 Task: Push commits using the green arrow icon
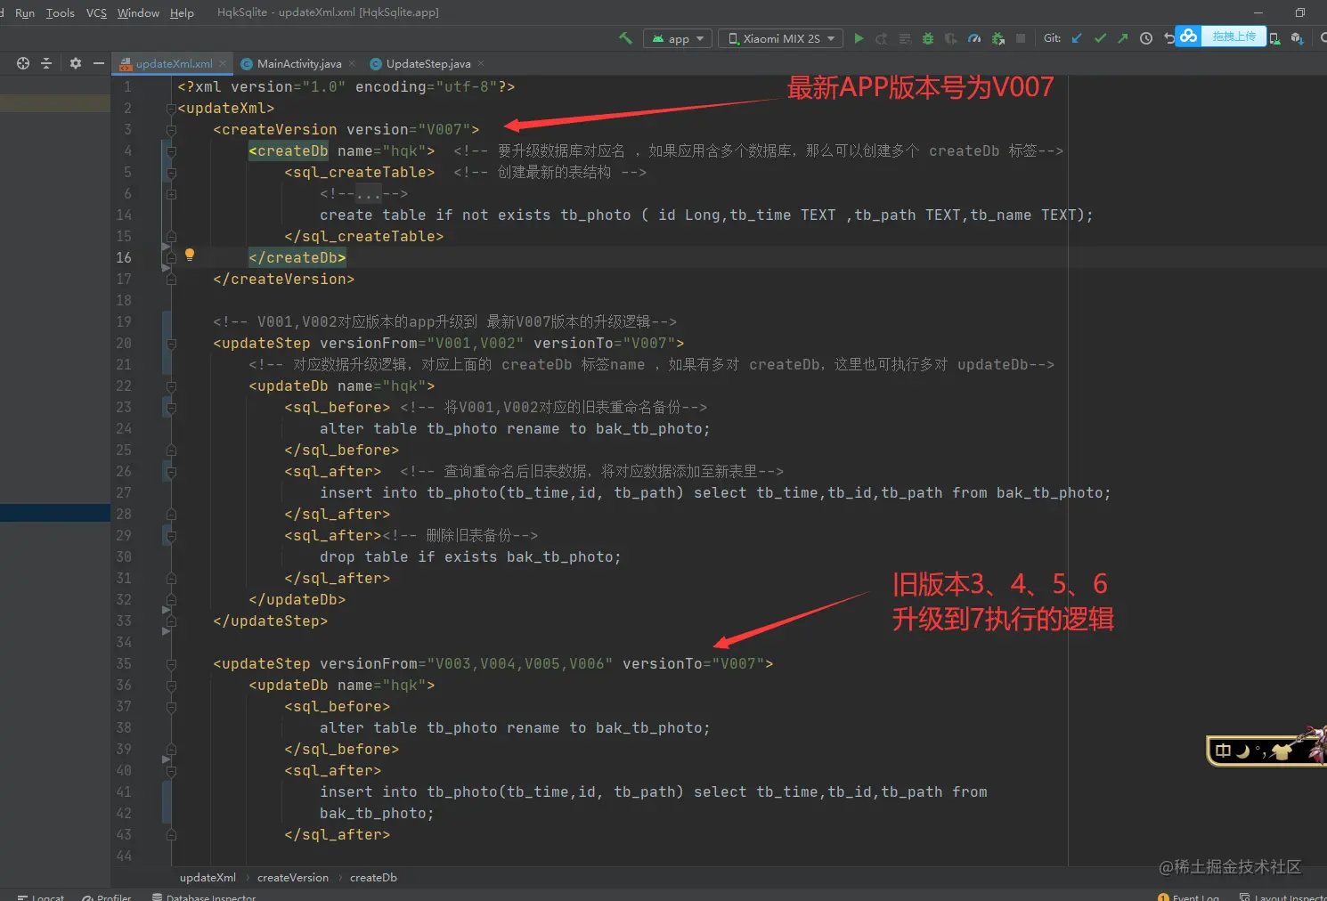1122,38
